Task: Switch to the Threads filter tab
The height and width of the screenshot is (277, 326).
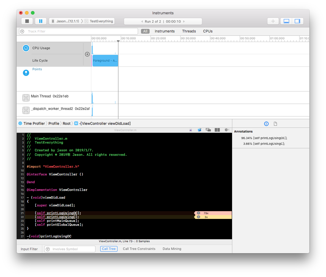Action: (x=189, y=31)
